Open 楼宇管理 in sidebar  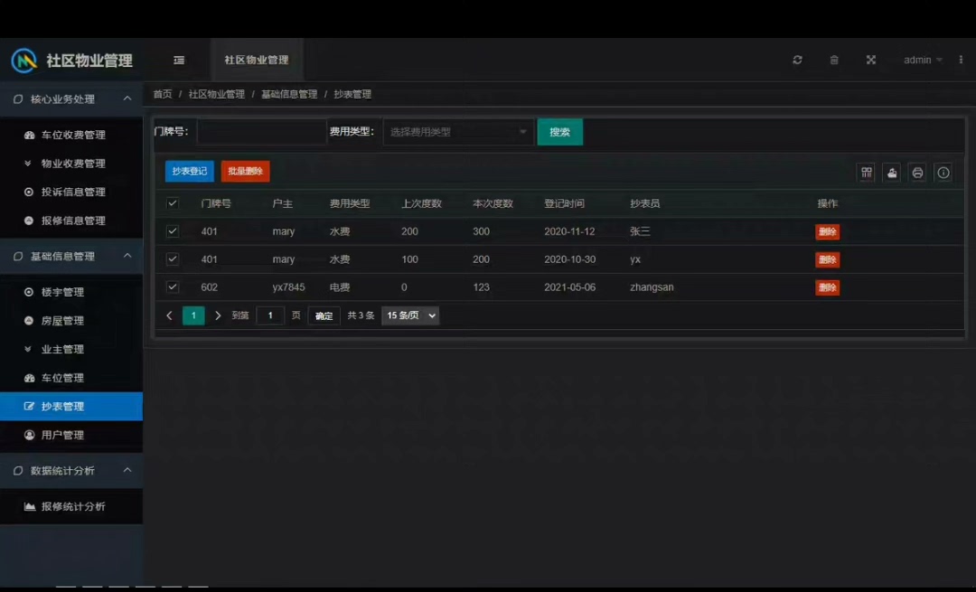[x=71, y=292]
